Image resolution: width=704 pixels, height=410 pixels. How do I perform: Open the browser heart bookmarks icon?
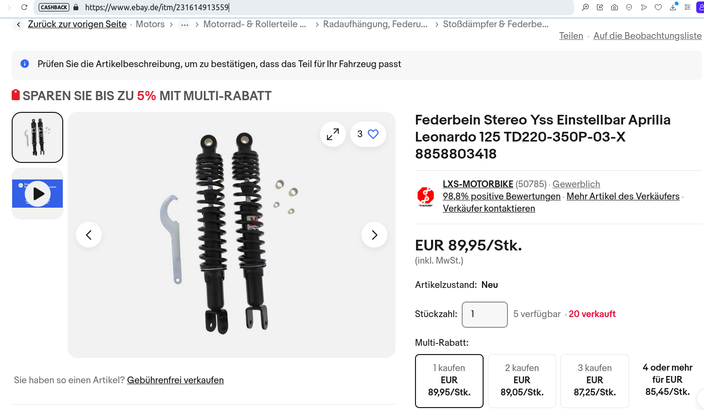[x=658, y=7]
